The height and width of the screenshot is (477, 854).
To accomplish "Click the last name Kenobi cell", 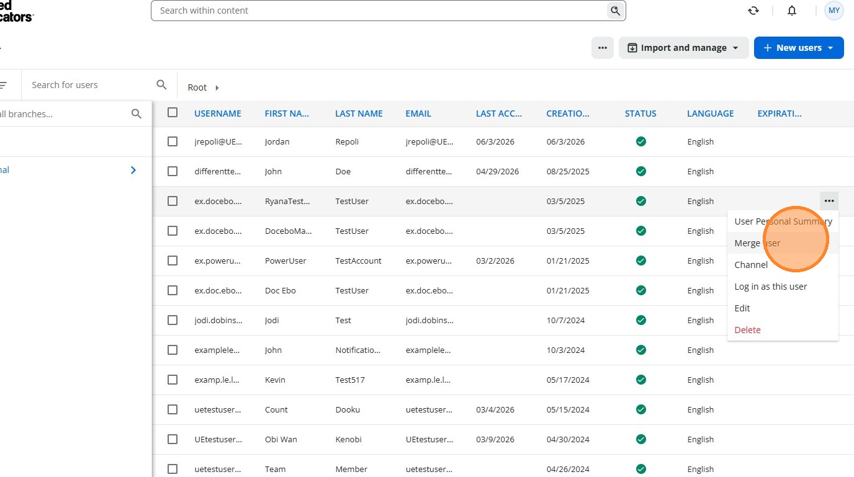I will (x=348, y=439).
